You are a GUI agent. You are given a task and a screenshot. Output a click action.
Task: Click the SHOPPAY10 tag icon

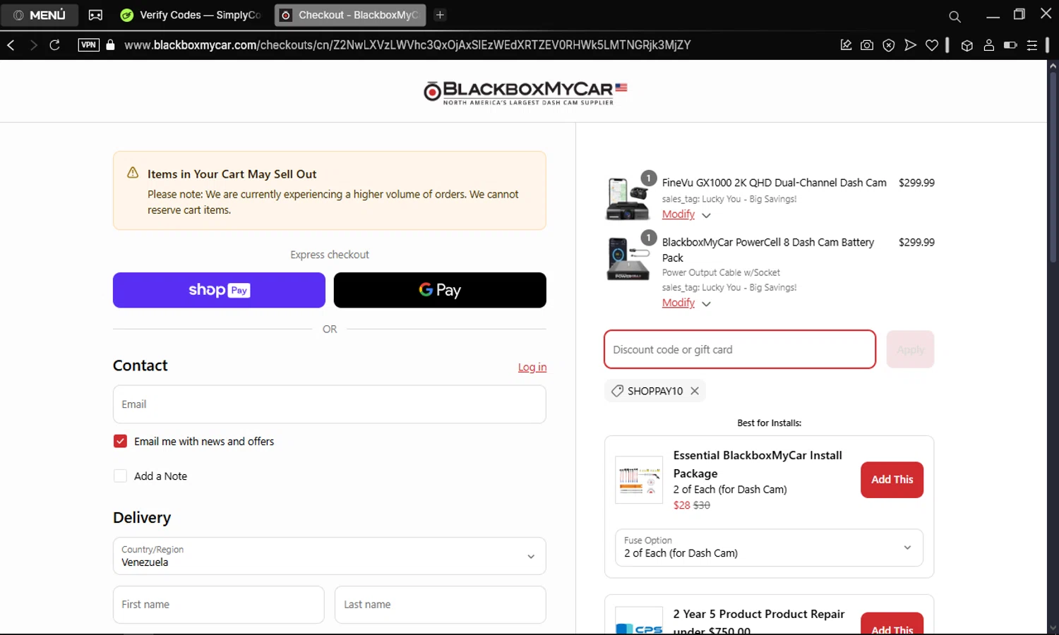(617, 391)
